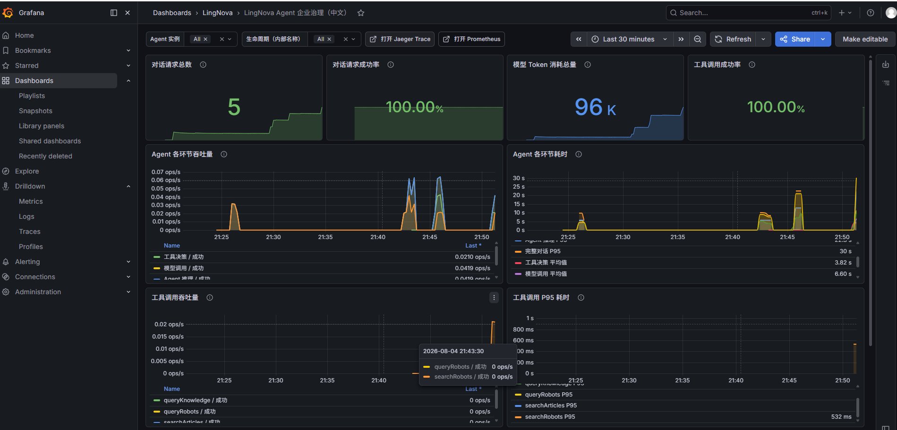
Task: Open the Help question mark icon
Action: [x=871, y=13]
